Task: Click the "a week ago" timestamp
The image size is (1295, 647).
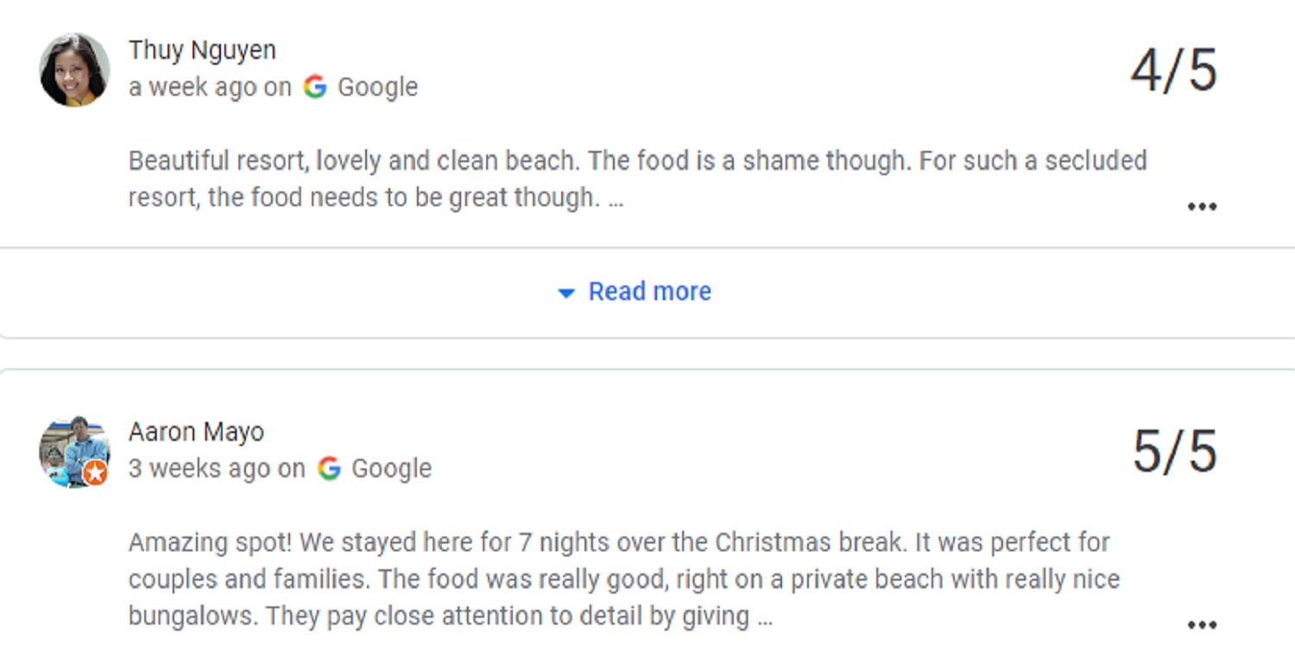Action: pyautogui.click(x=193, y=87)
